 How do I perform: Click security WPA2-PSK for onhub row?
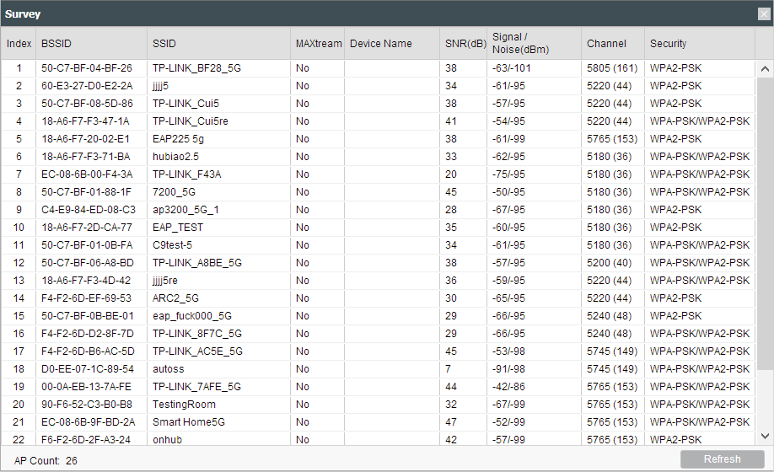point(675,440)
